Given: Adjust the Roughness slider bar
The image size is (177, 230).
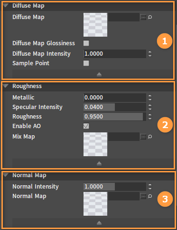Looking at the screenshot, I should (x=115, y=117).
